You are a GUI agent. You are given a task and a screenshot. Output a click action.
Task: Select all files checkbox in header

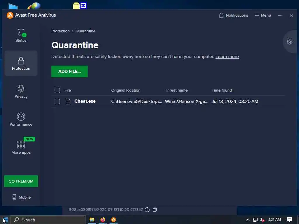point(57,90)
